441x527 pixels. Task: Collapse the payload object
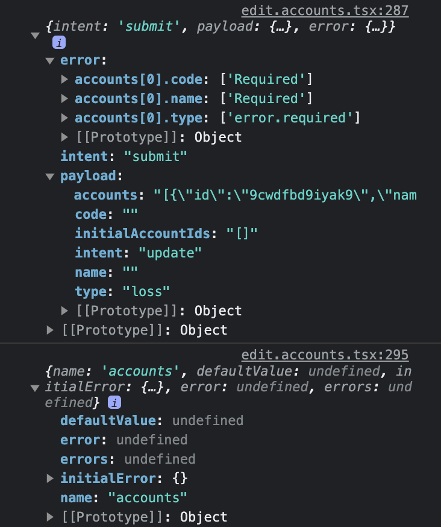coord(51,175)
